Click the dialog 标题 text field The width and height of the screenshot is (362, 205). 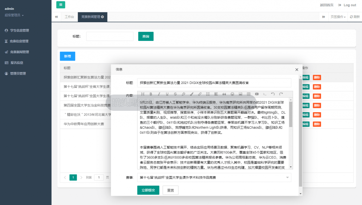[x=214, y=83]
